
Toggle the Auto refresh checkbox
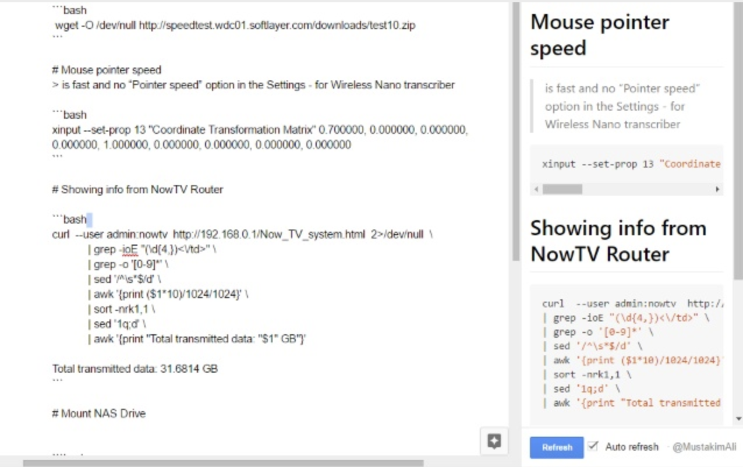tap(592, 447)
